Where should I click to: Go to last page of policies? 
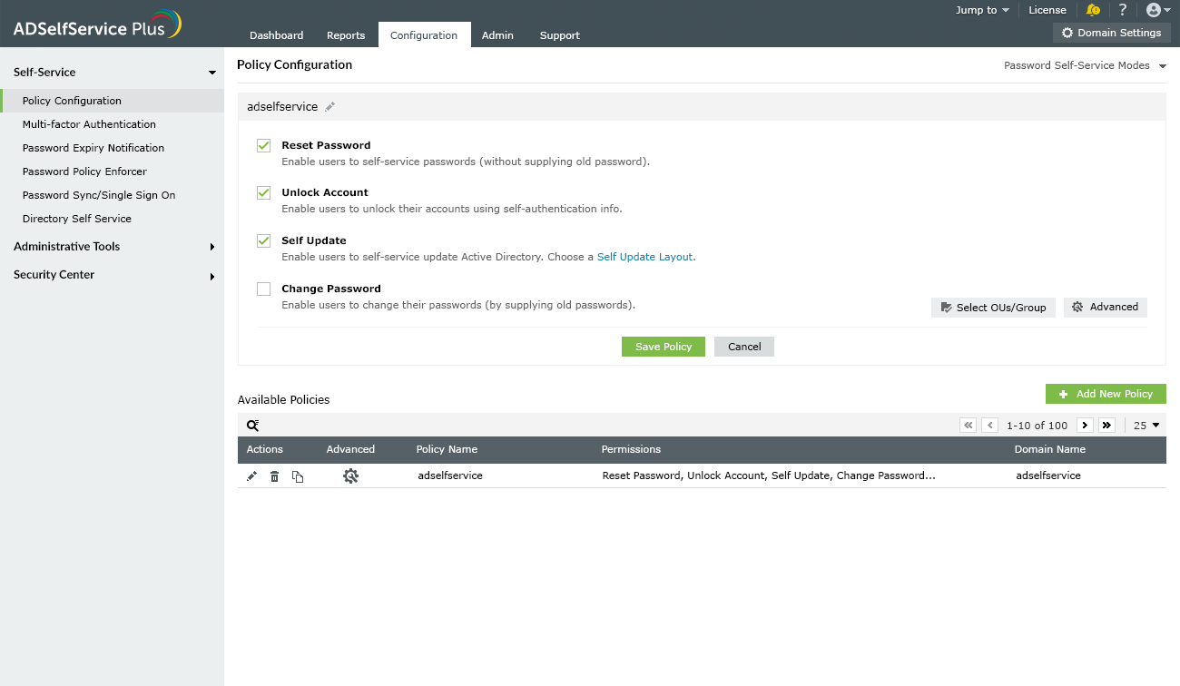point(1106,425)
